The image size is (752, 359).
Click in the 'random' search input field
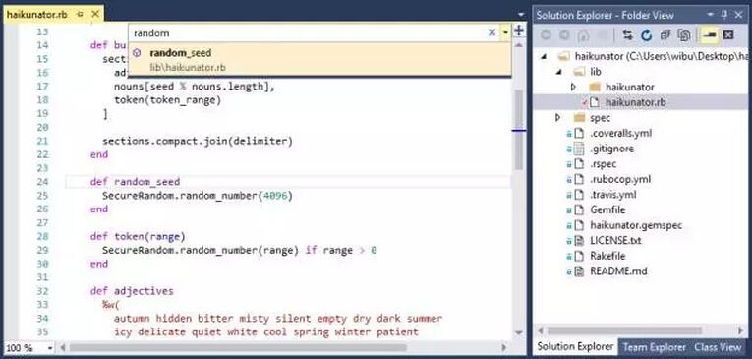[307, 33]
